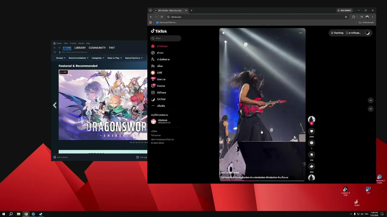Mute the TikTok video sound
Screen dimensions: 387x217
224,33
